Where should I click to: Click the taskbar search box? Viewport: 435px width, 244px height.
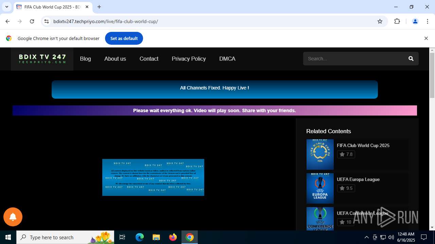click(x=66, y=237)
